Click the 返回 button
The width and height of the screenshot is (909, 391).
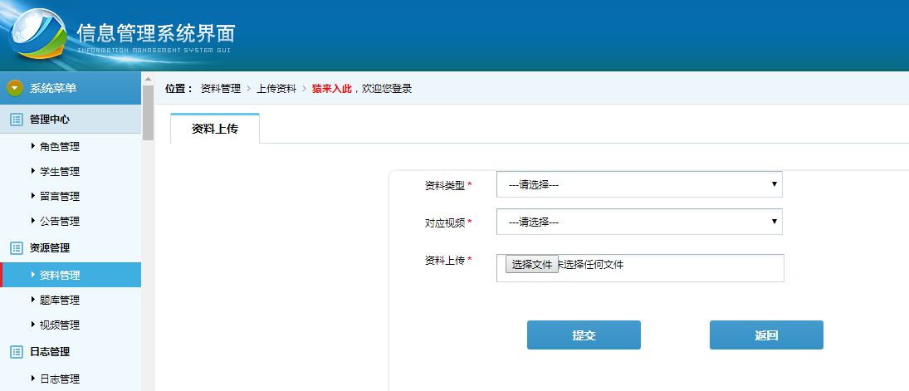coord(766,335)
